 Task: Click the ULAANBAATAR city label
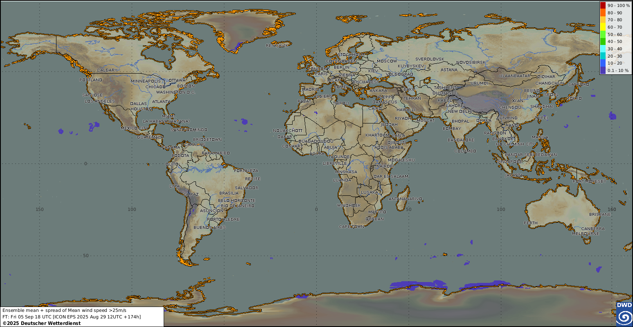[x=515, y=76]
